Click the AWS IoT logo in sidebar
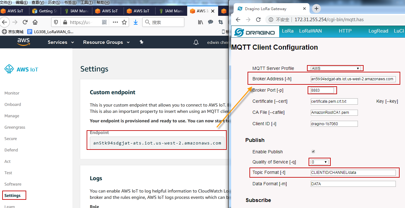405x208 pixels. 21,69
